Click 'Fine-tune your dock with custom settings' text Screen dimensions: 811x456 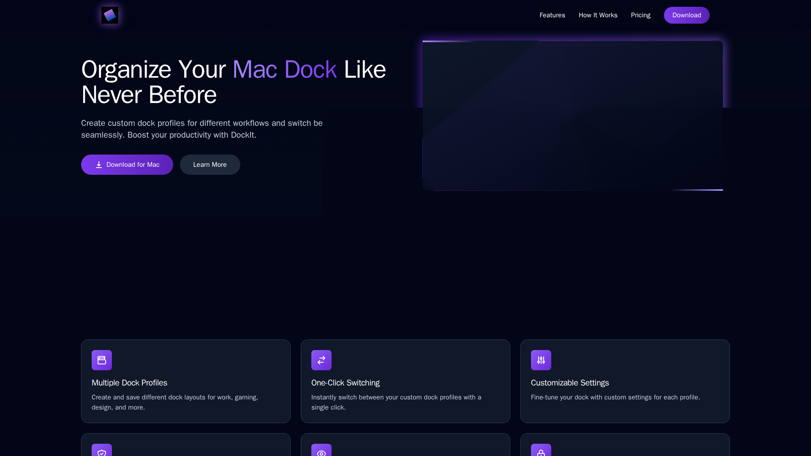coord(615,397)
